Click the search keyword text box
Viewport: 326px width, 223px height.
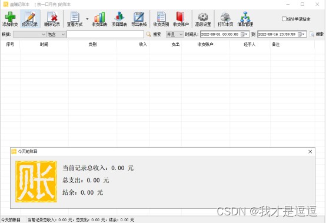click(105, 34)
